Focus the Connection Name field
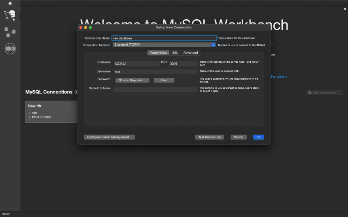This screenshot has width=348, height=217. [x=164, y=38]
